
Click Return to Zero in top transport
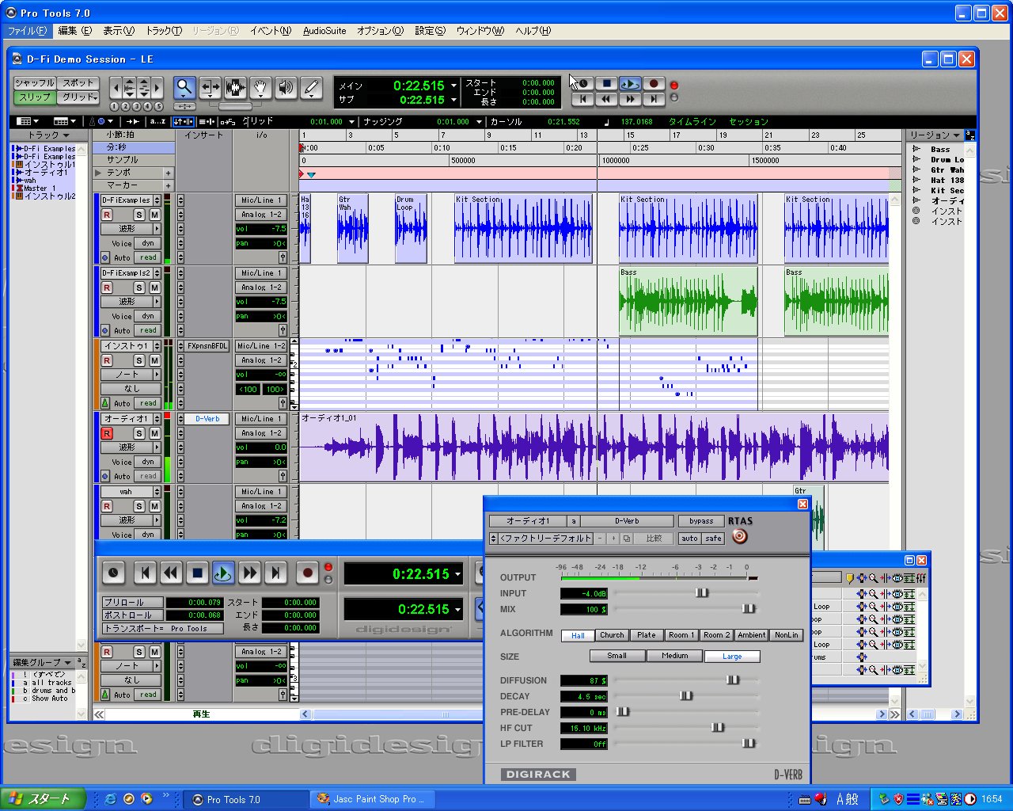(x=583, y=99)
